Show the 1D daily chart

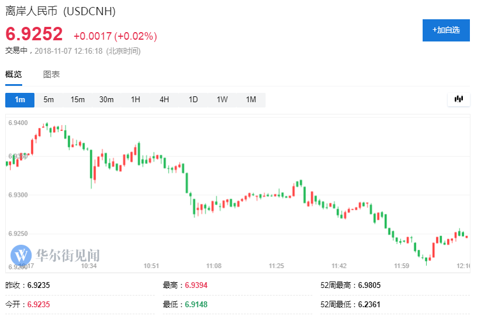(193, 99)
